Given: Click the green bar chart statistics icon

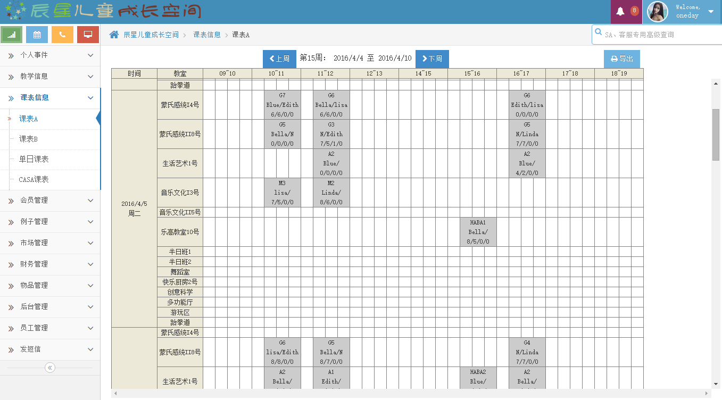Looking at the screenshot, I should [11, 34].
